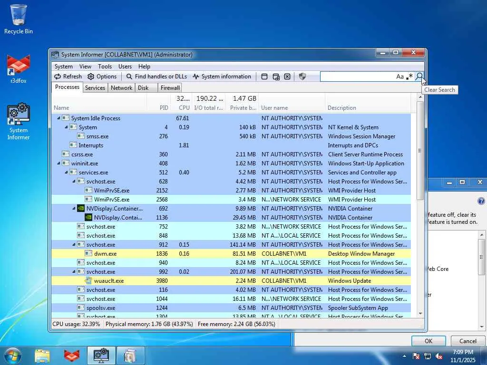Collapse the System Idle Process tree
The image size is (487, 365).
coord(58,118)
